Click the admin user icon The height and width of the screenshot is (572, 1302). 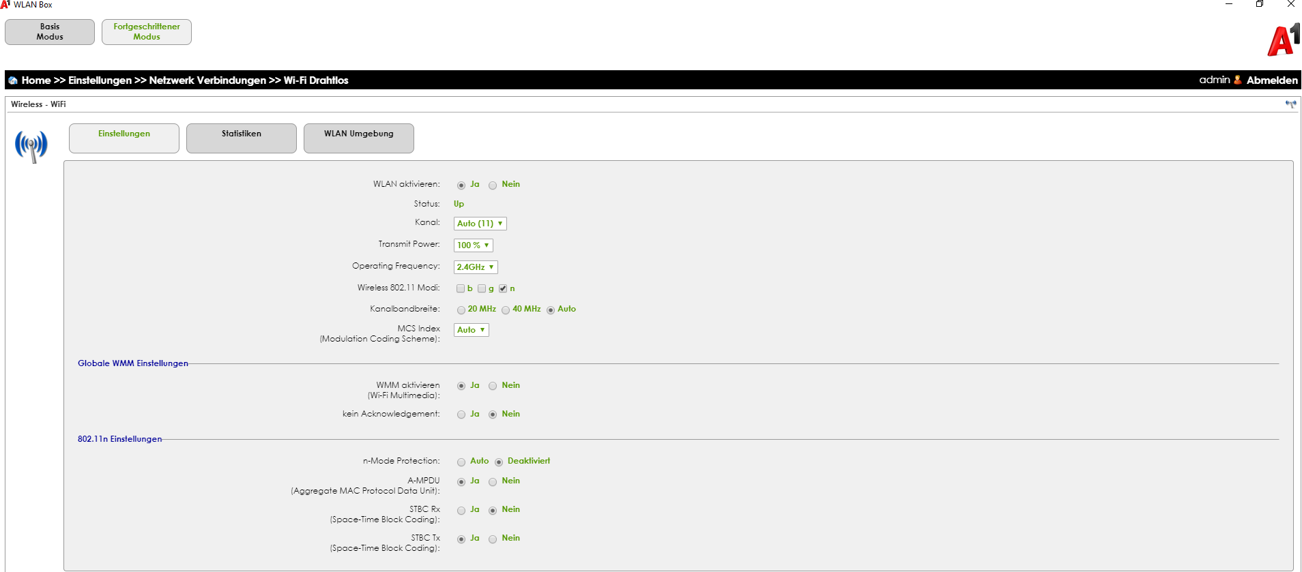tap(1237, 80)
